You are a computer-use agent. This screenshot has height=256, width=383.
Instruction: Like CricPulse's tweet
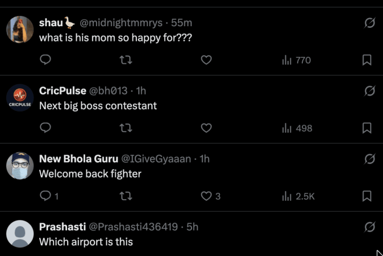(x=207, y=128)
